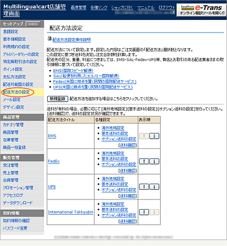The width and height of the screenshot is (227, 246).
Task: Move UPS up in display order
Action: 144,187
